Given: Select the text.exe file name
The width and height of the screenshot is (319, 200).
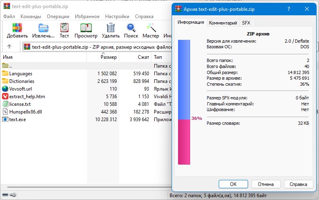Looking at the screenshot, I should coord(17,119).
